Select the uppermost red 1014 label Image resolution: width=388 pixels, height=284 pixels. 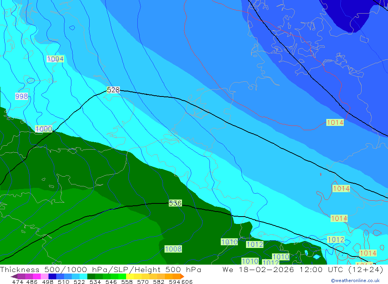click(x=335, y=122)
